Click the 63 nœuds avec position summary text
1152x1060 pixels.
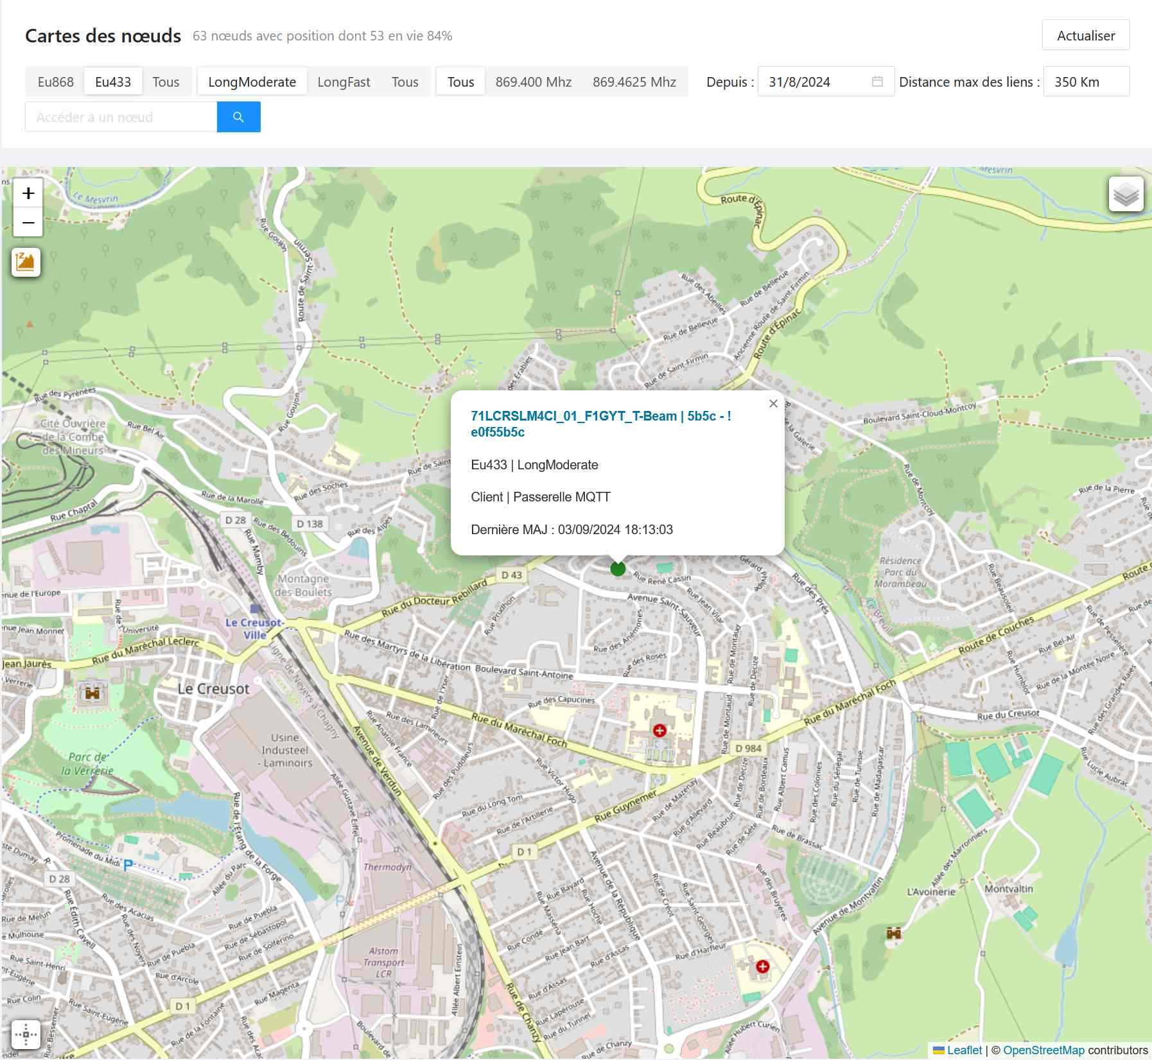pos(322,36)
